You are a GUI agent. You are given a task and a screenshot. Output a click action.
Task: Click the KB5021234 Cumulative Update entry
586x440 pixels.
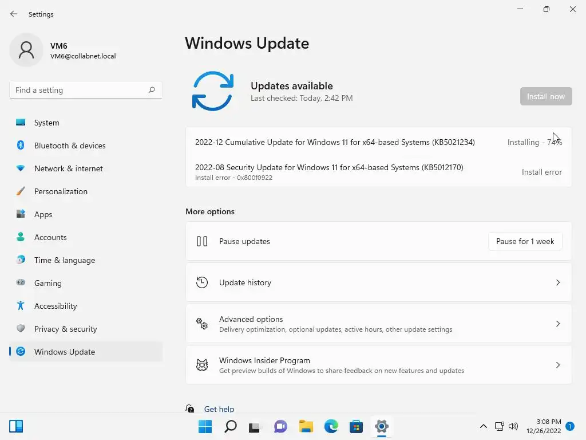tap(335, 142)
